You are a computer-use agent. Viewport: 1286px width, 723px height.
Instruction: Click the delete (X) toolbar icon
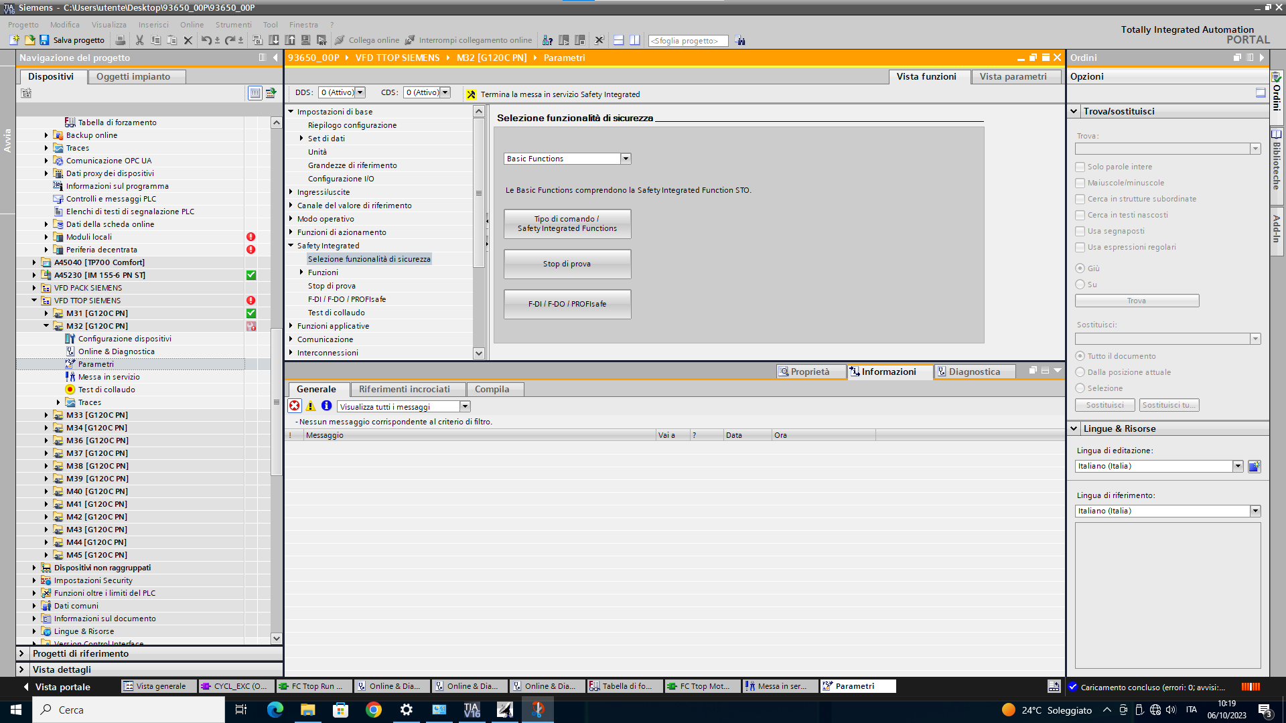[x=188, y=40]
